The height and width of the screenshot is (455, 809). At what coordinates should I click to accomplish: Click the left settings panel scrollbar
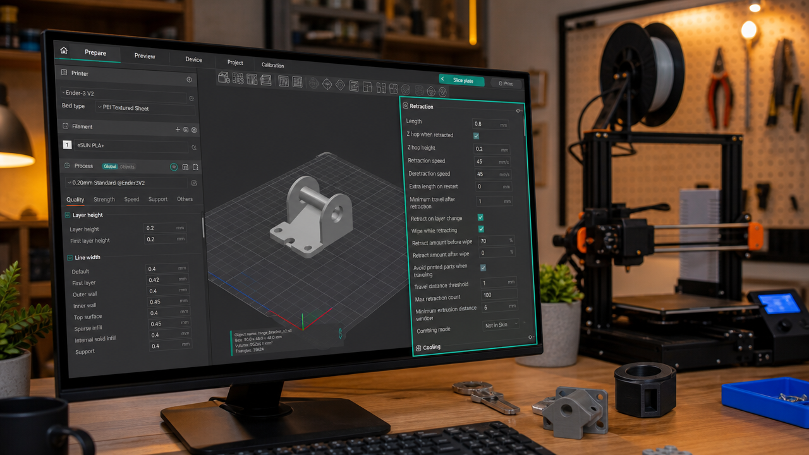click(203, 227)
